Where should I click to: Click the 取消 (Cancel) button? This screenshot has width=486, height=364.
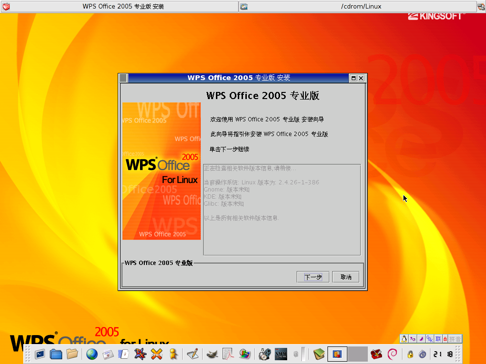pyautogui.click(x=346, y=277)
